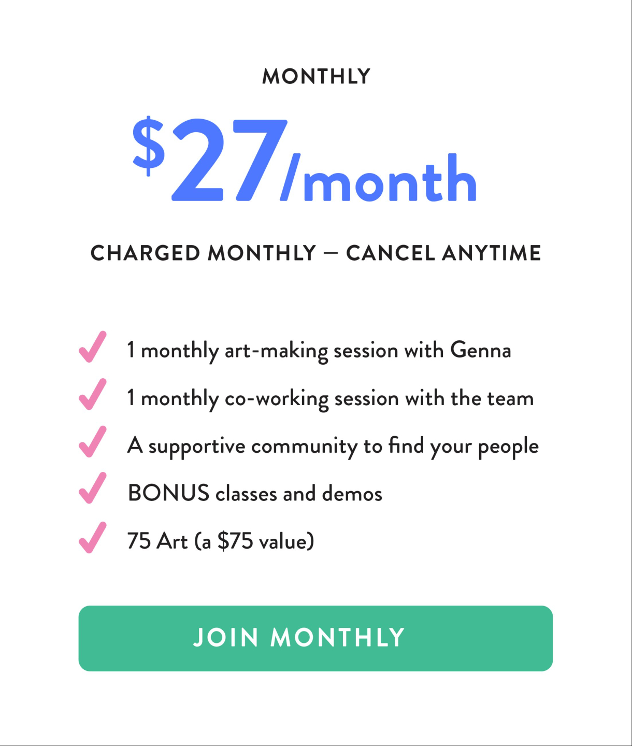Viewport: 632px width, 746px height.
Task: Select '1 monthly co-working session with the team'
Action: pos(331,399)
